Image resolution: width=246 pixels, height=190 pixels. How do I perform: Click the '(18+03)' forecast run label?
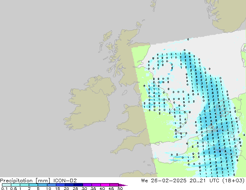pyautogui.click(x=234, y=181)
